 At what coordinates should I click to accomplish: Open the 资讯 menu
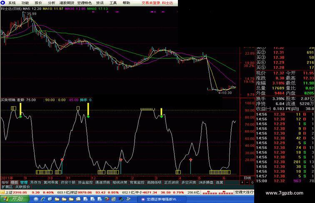pyautogui.click(x=100, y=3)
